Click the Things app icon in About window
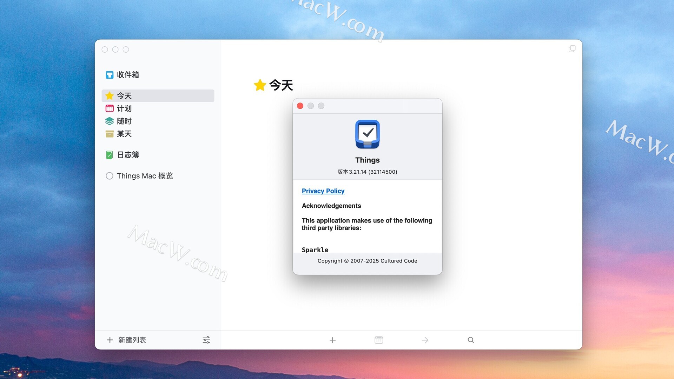Viewport: 674px width, 379px height. click(x=368, y=134)
